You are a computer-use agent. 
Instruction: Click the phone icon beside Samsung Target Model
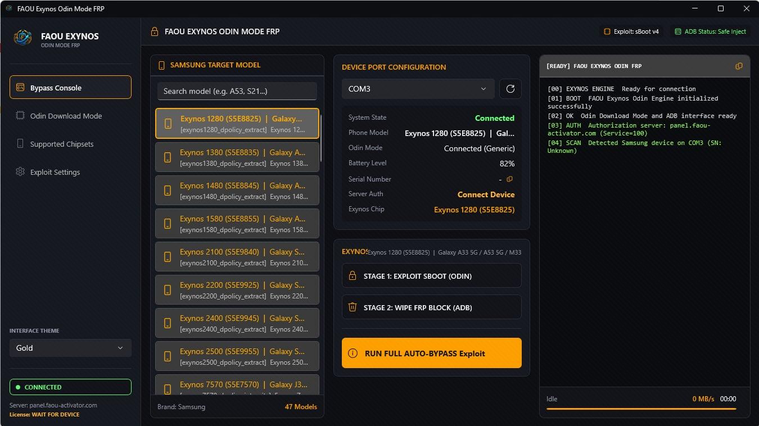[162, 65]
